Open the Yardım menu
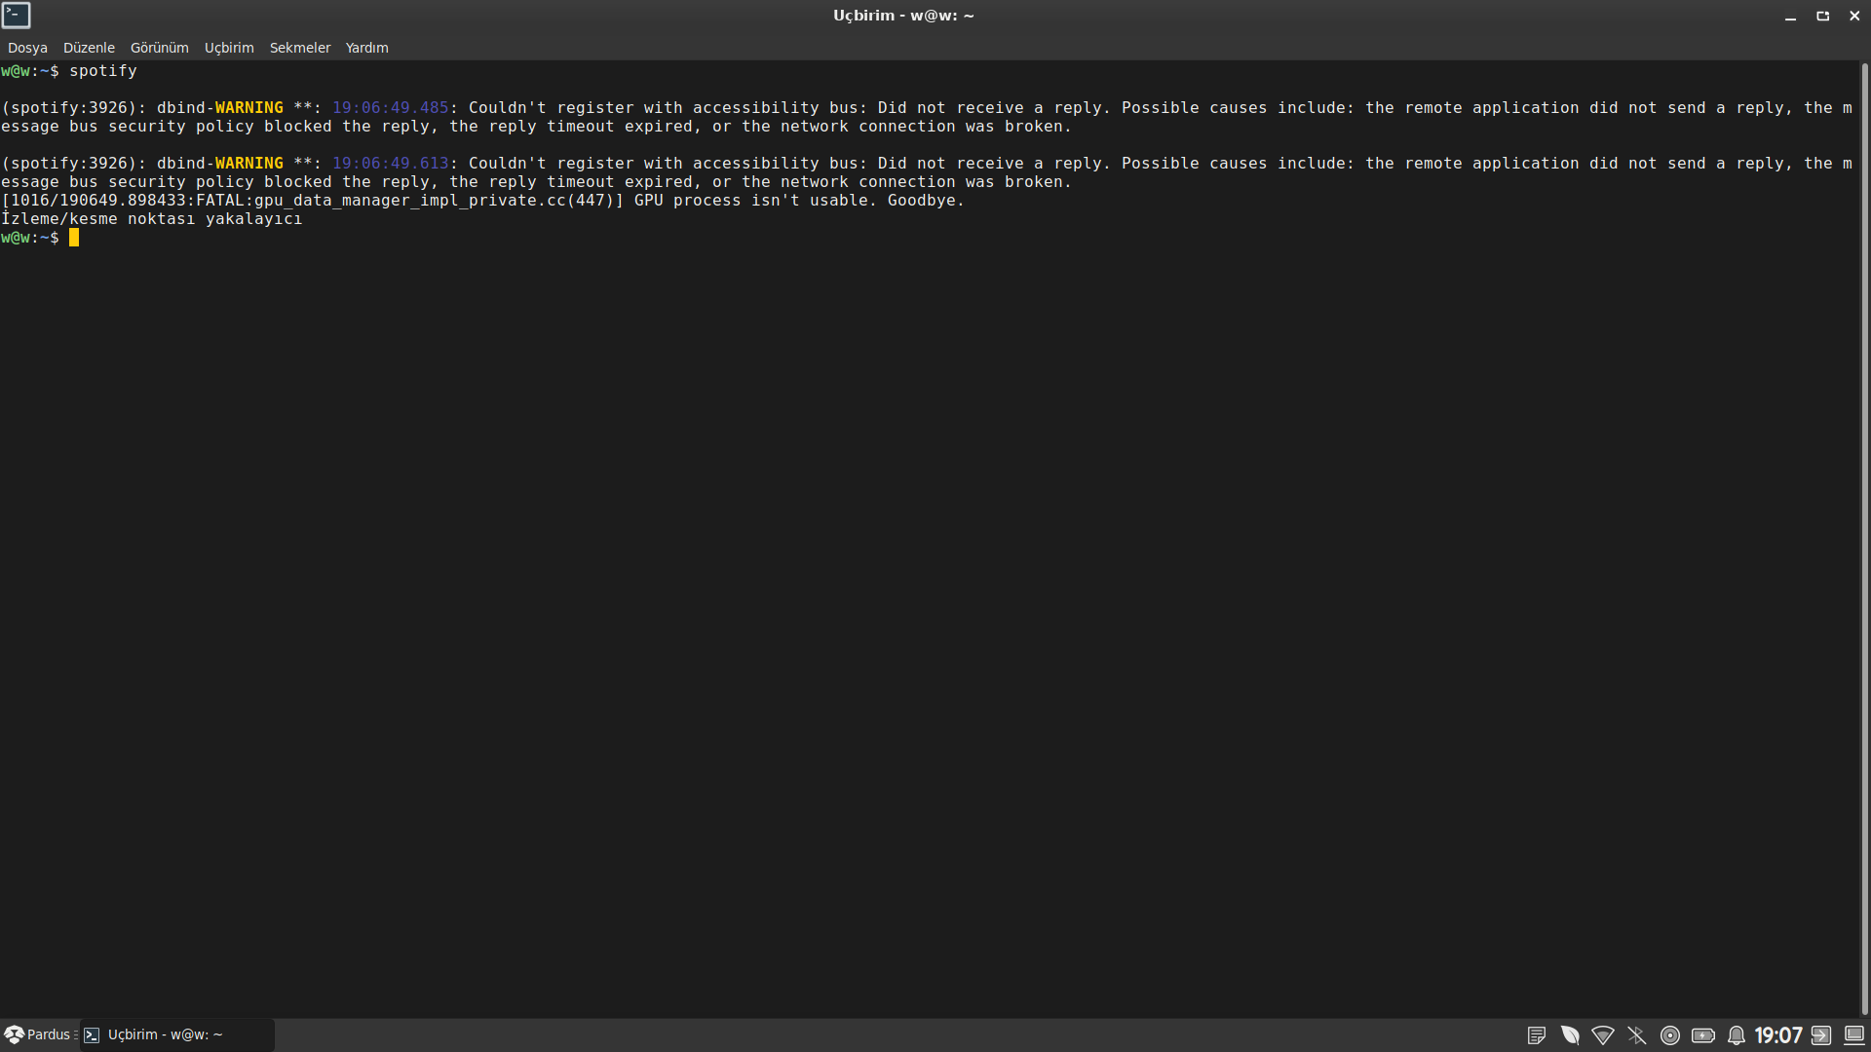The height and width of the screenshot is (1052, 1871). click(366, 48)
